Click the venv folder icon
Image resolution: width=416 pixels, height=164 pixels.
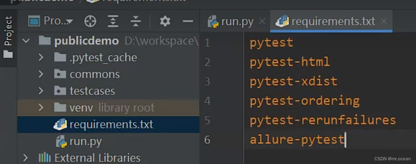tap(60, 107)
